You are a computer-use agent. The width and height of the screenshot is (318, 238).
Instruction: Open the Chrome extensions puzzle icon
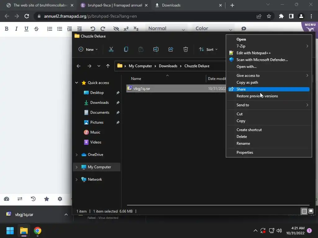(x=281, y=16)
